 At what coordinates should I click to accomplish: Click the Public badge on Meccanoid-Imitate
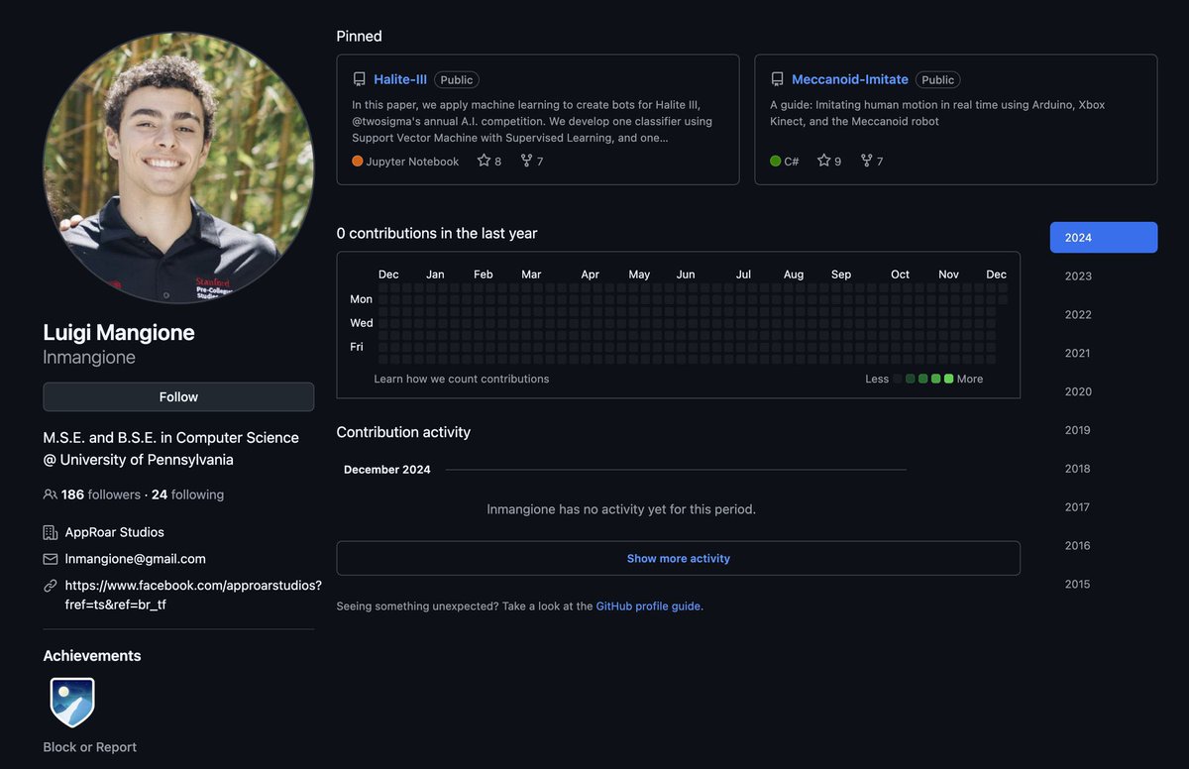(938, 80)
